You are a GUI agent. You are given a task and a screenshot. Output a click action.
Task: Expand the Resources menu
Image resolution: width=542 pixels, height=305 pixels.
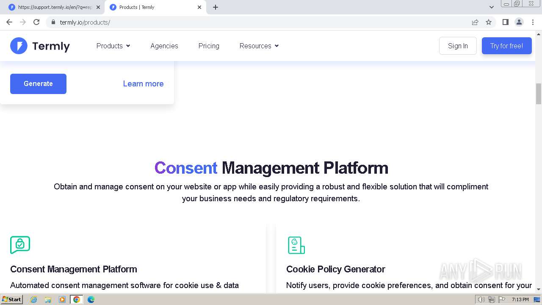(259, 46)
